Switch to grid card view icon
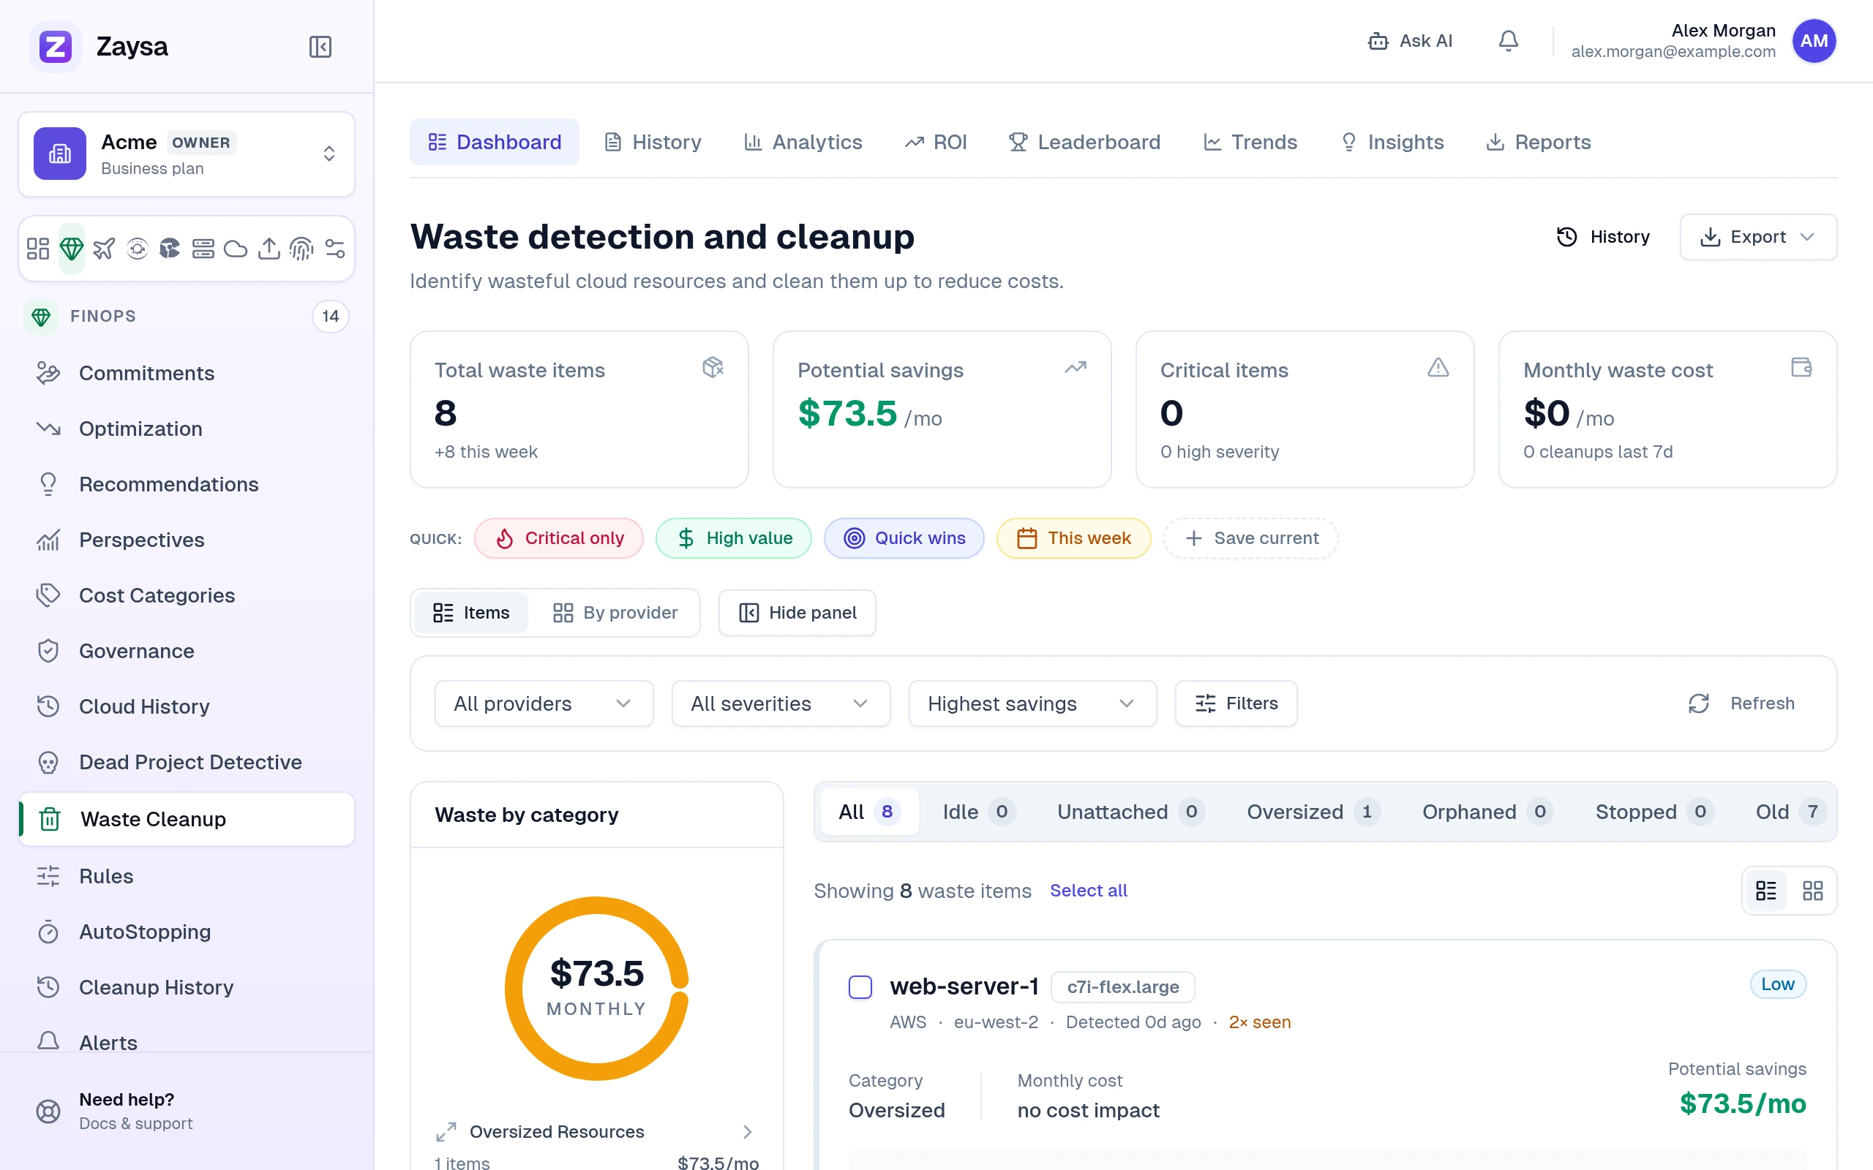The height and width of the screenshot is (1170, 1873). 1812,891
